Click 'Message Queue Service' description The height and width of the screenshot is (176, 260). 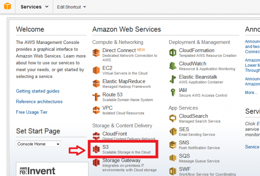click(199, 161)
